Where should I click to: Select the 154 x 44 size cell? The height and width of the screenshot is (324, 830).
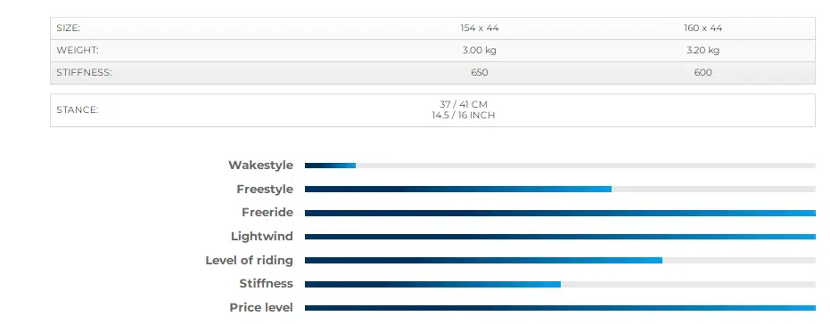click(480, 28)
